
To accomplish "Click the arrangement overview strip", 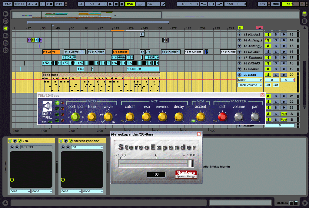I will pos(87,15).
